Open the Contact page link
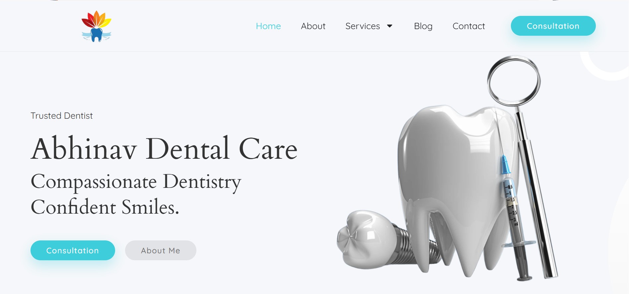 [x=469, y=26]
